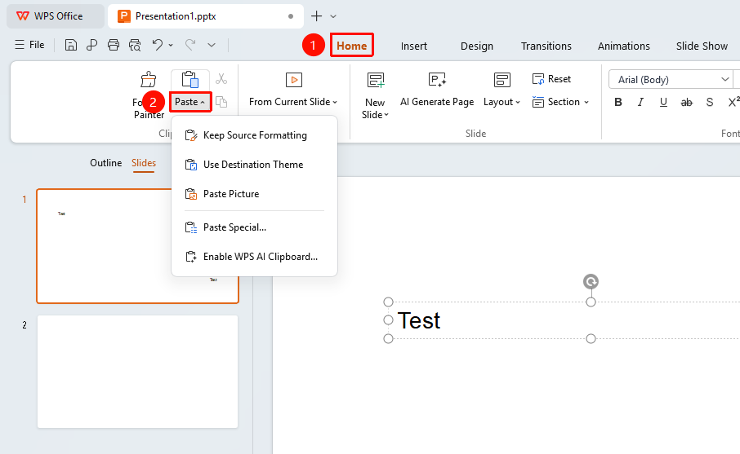The image size is (740, 454).
Task: Toggle Underline formatting
Action: tap(663, 102)
